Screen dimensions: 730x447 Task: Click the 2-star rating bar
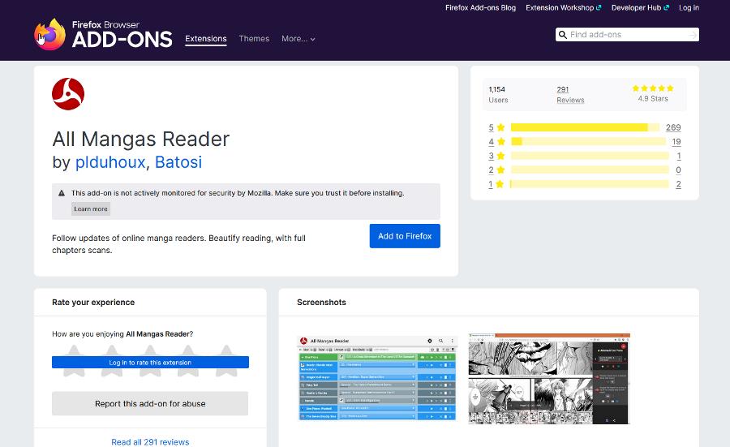[590, 170]
